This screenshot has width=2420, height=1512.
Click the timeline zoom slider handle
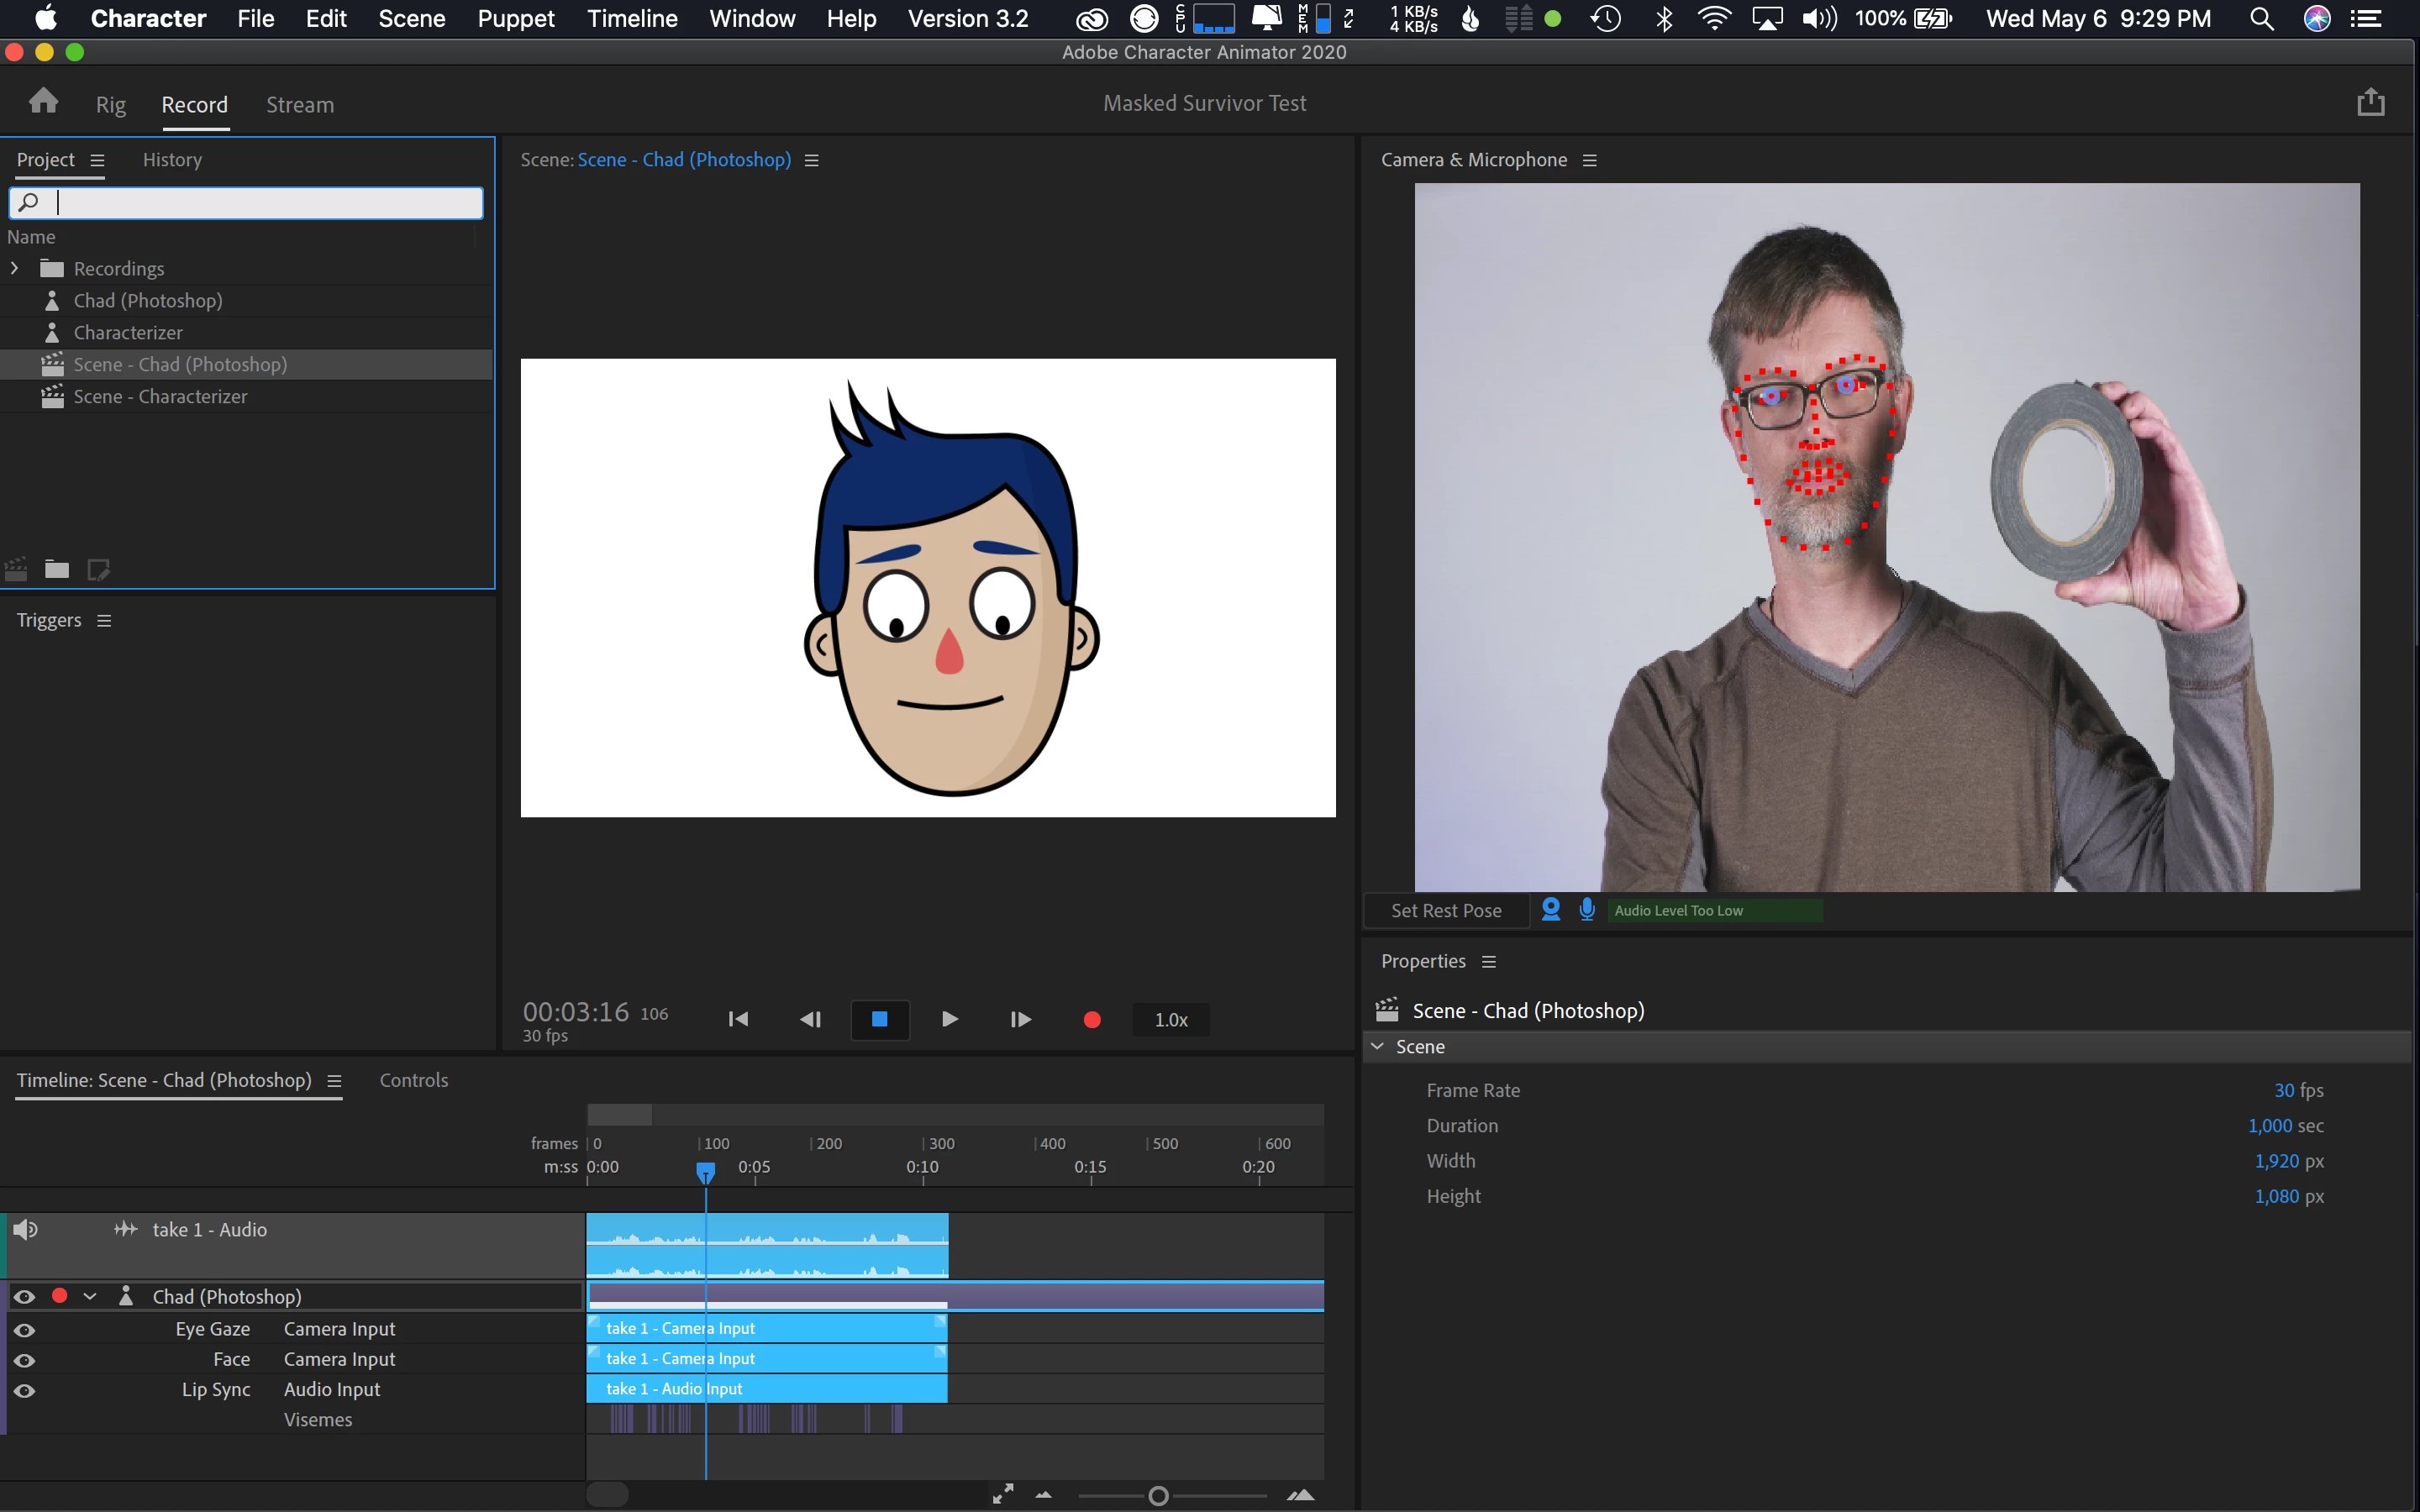[x=1158, y=1496]
